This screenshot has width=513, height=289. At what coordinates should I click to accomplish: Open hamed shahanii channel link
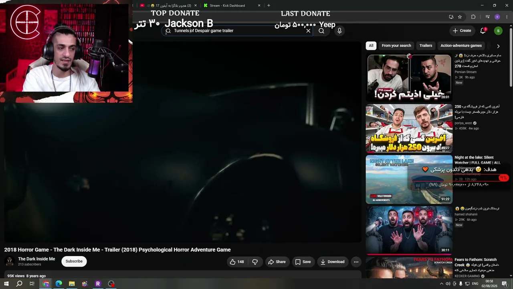click(x=466, y=214)
